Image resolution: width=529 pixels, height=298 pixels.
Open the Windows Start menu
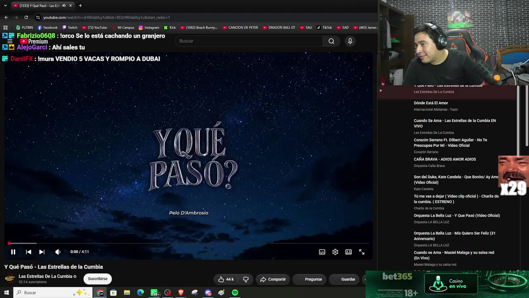click(x=6, y=293)
